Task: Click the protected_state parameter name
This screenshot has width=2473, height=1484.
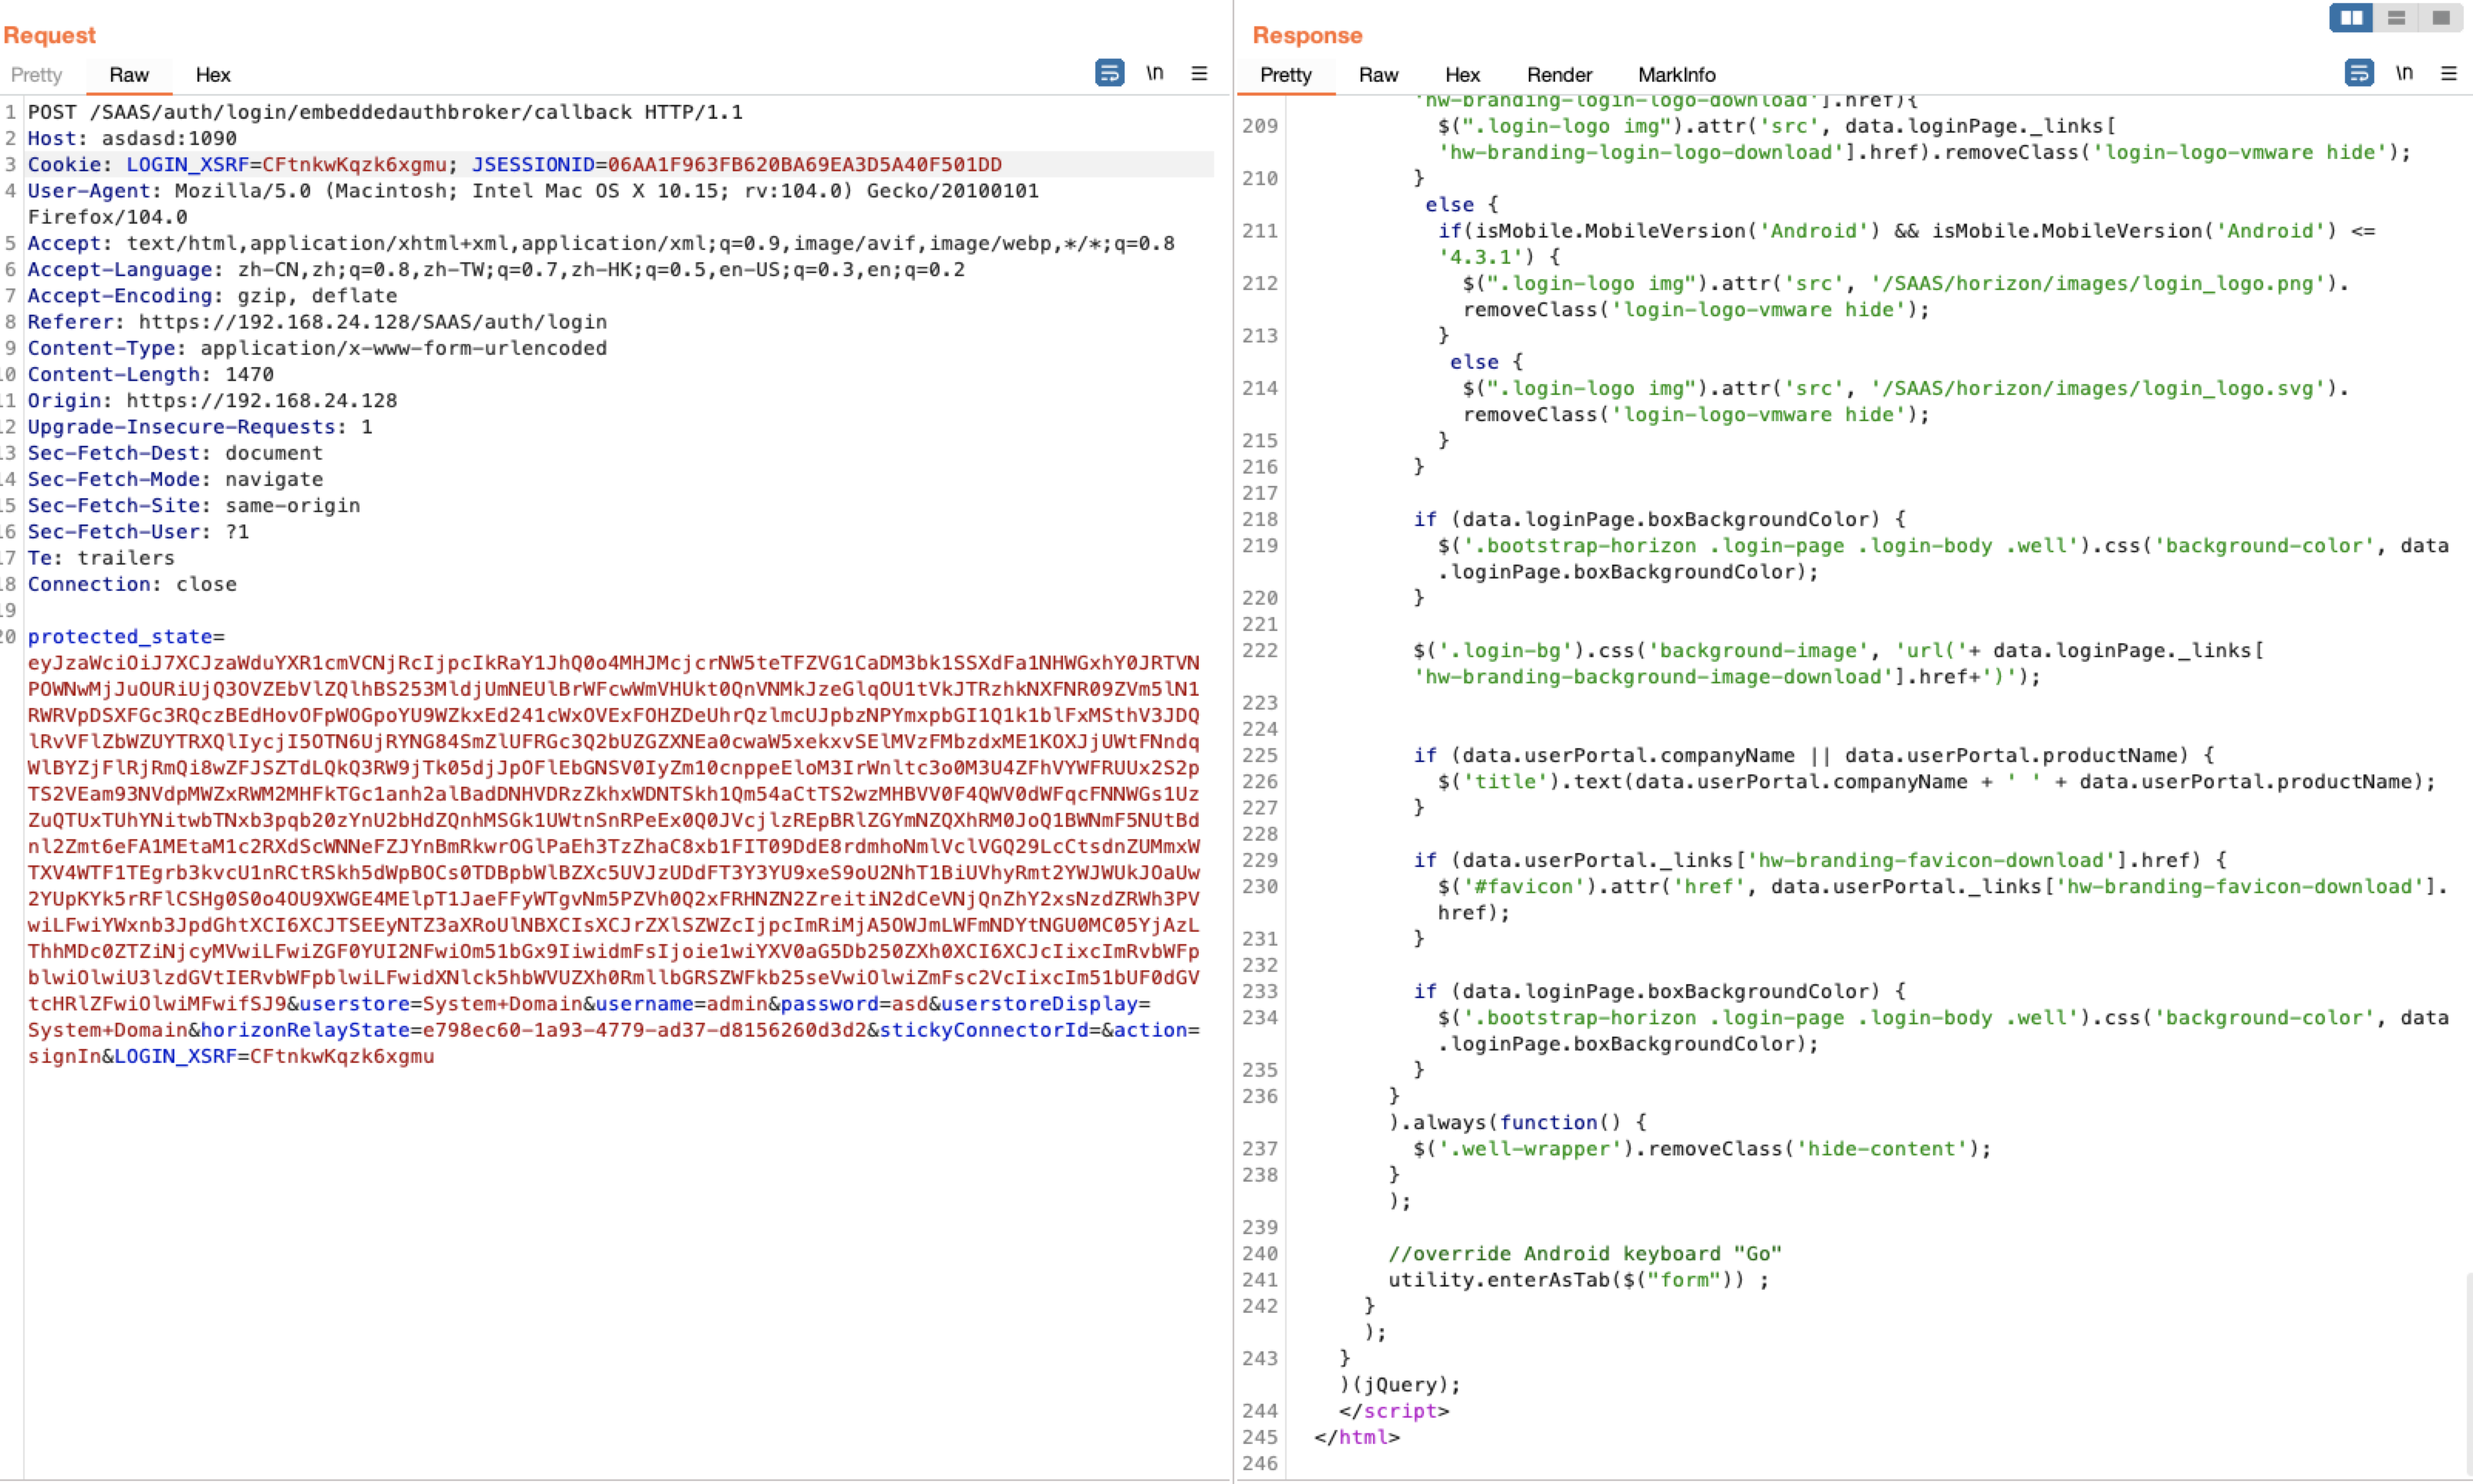Action: coord(119,637)
